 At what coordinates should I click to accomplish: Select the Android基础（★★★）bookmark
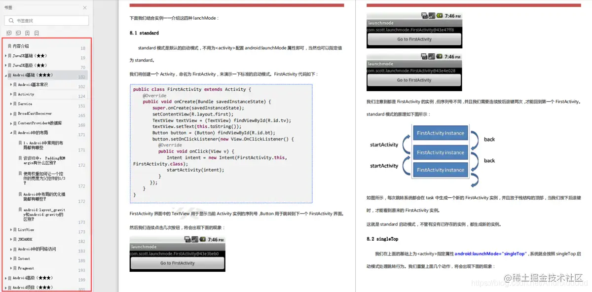click(x=33, y=75)
